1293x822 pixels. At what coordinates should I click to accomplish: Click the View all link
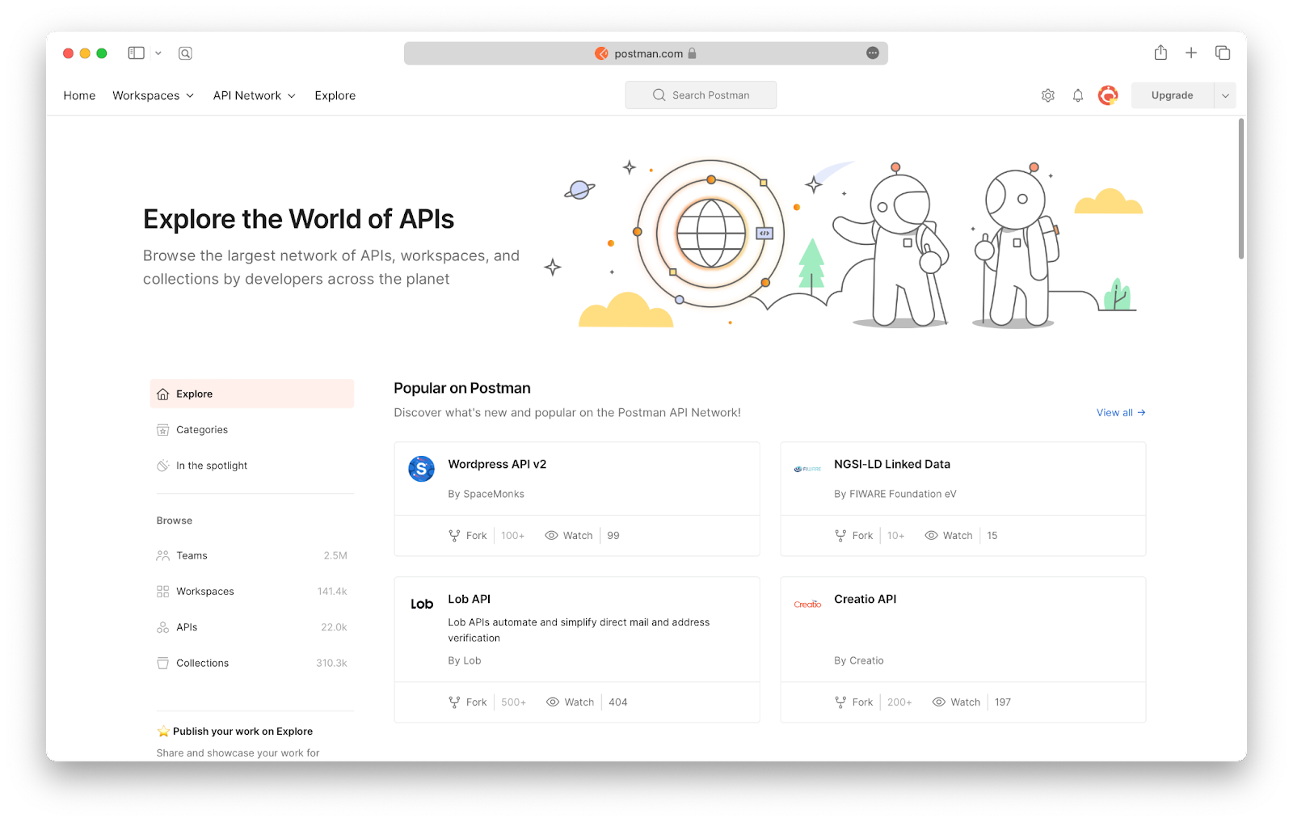point(1121,412)
